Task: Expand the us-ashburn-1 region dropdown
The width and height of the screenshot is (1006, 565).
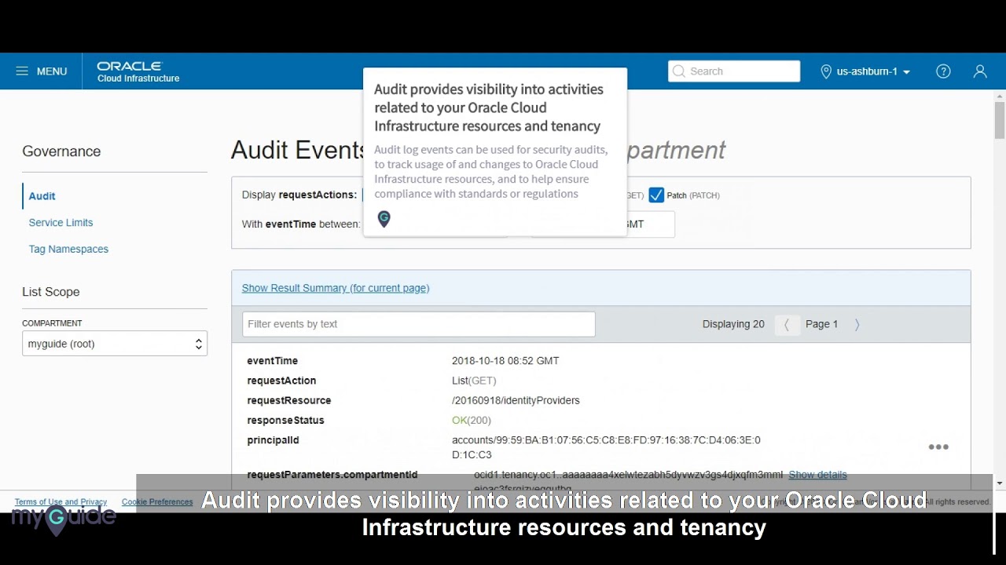Action: [873, 71]
